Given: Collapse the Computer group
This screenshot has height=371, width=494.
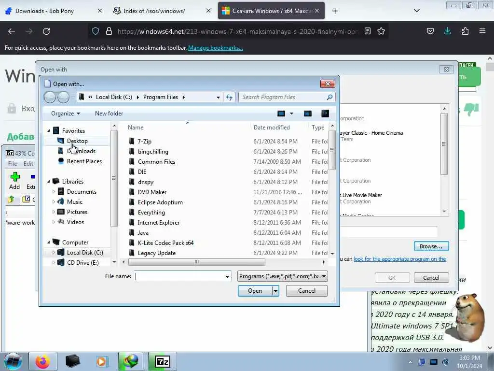Looking at the screenshot, I should pyautogui.click(x=49, y=243).
